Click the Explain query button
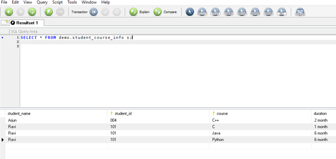Viewport: 336px width, 159px height. click(140, 12)
